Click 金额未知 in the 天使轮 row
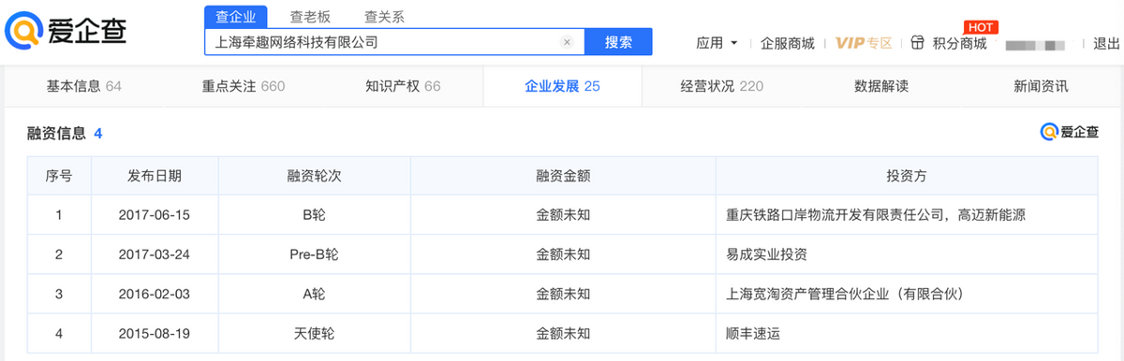 pos(562,333)
